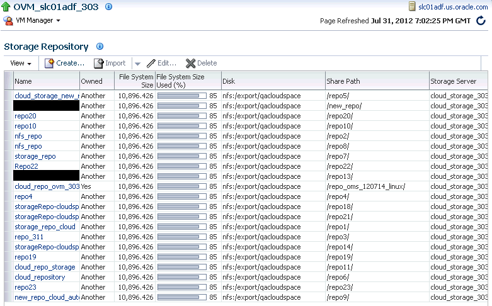Open storageRepo-cloudsp link for /repo18/

(x=47, y=207)
